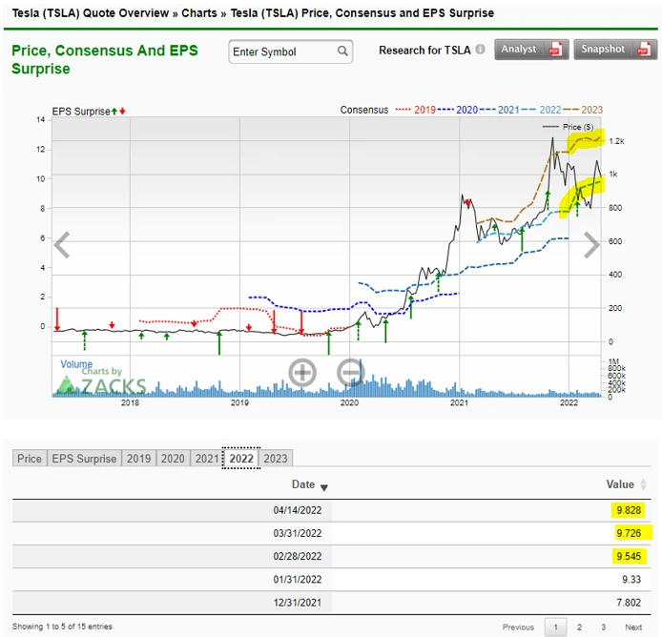Select the 2022 consensus tab
The image size is (662, 637).
point(241,459)
